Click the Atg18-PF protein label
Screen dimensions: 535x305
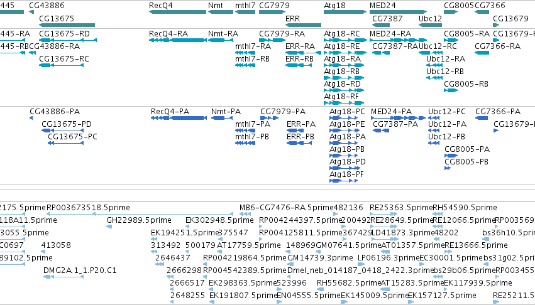click(346, 174)
